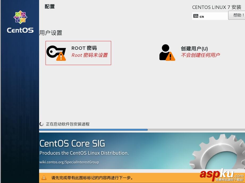Screen dimensions: 245x183
Task: Click Produces the CentOS Linux Distribution text
Action: (84, 153)
